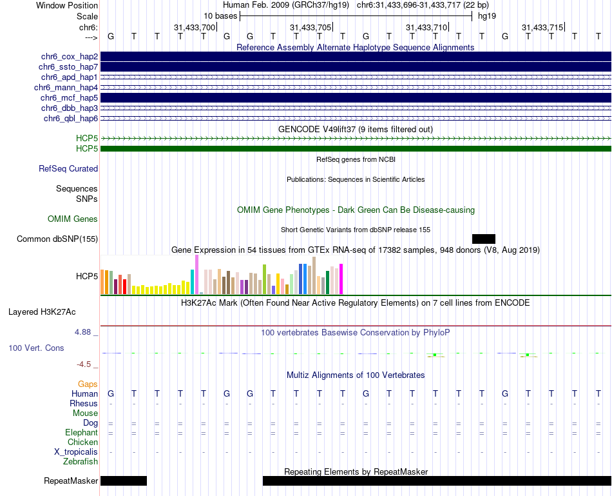Click the Gaps row label
Viewport: 612px width, 496px height.
coord(88,384)
